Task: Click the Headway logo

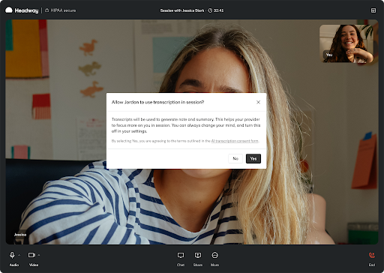Action: coord(22,10)
